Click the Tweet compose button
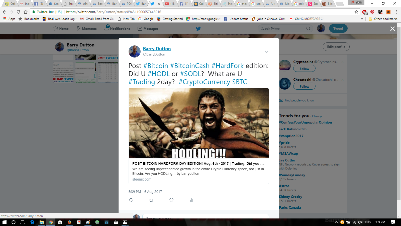Viewport: 401px width, 226px height. point(338,28)
